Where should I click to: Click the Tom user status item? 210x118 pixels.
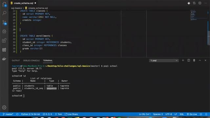(58, 114)
